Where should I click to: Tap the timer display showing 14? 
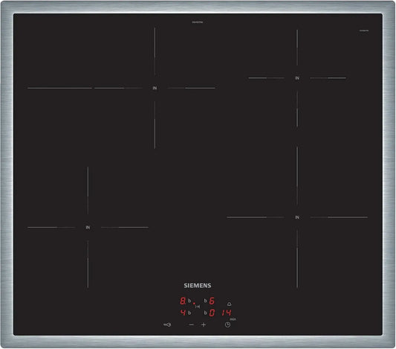point(227,313)
